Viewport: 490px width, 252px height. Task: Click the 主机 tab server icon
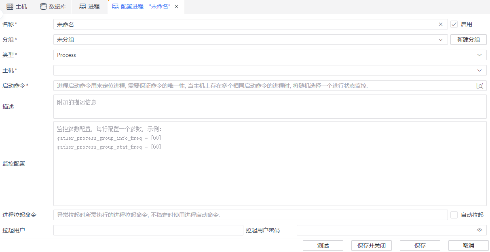10,6
